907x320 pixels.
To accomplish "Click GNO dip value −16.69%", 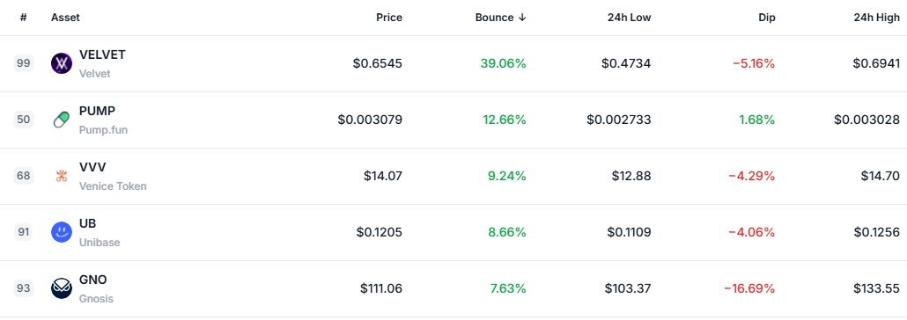I will tap(749, 288).
